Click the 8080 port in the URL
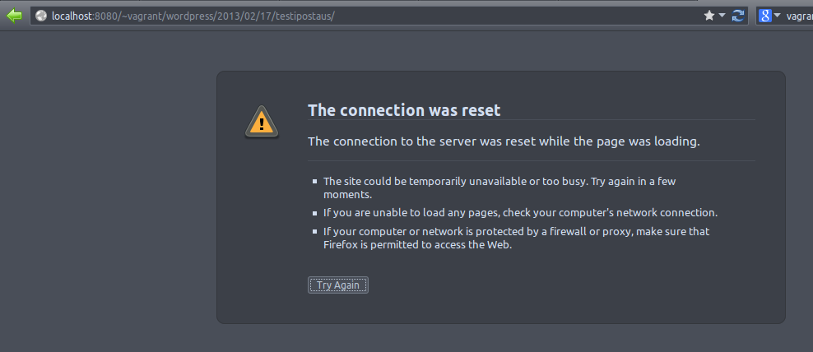Image resolution: width=813 pixels, height=352 pixels. tap(105, 16)
